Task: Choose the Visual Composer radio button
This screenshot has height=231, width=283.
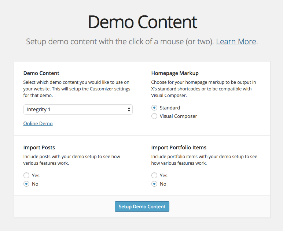Action: point(154,116)
